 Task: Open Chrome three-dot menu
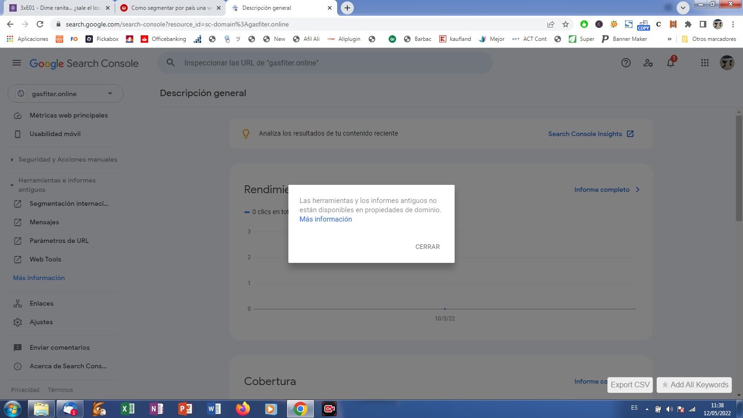(x=733, y=24)
